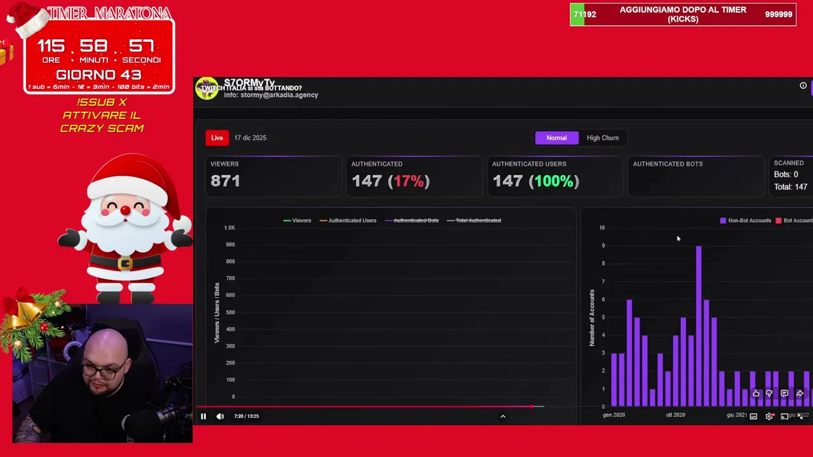813x457 pixels.
Task: Enable the Authenticated Bots legend series
Action: [412, 220]
